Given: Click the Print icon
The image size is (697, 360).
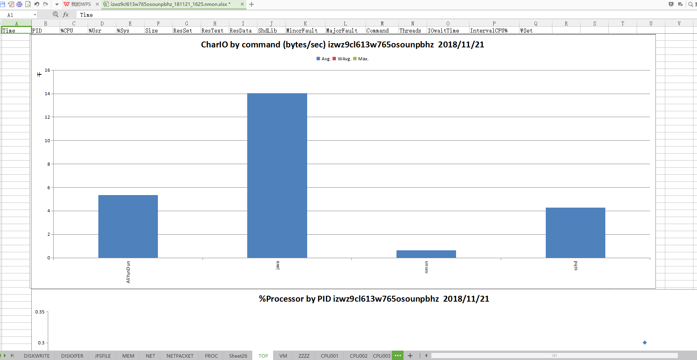Looking at the screenshot, I should coord(19,4).
